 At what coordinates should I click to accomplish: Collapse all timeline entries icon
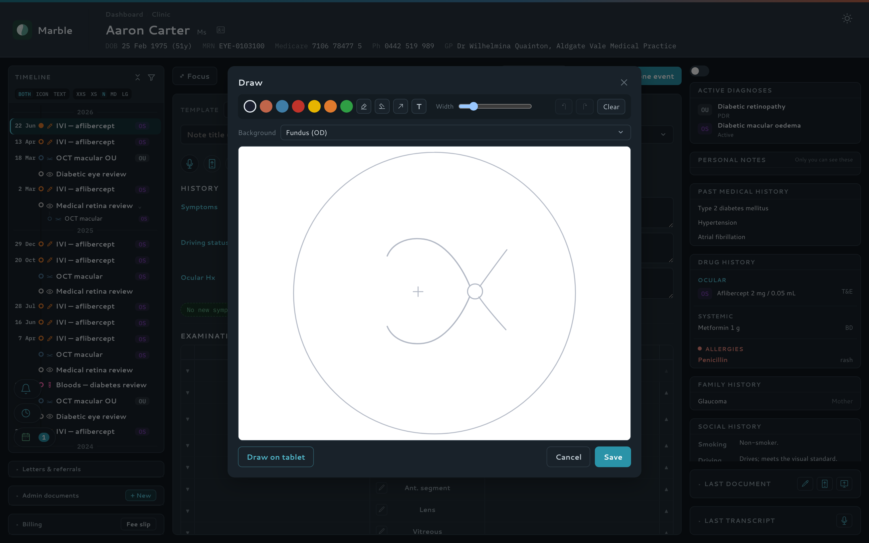pyautogui.click(x=138, y=77)
